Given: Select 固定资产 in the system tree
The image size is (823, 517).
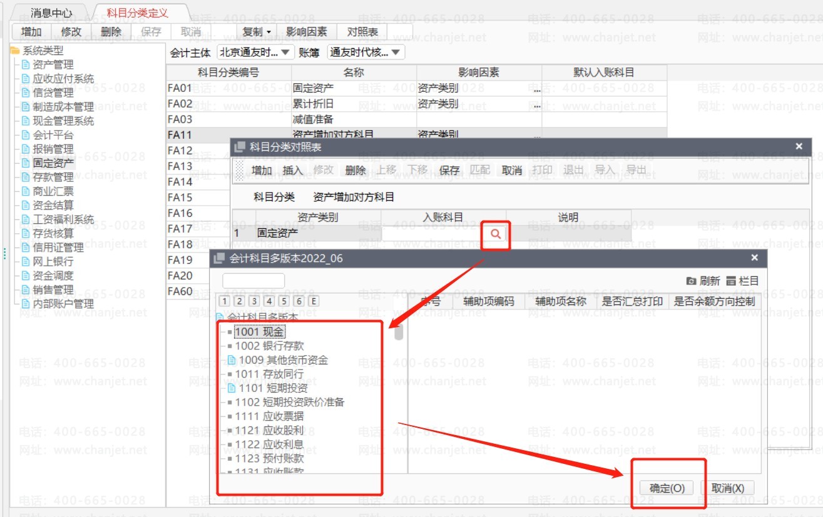Looking at the screenshot, I should [x=53, y=163].
